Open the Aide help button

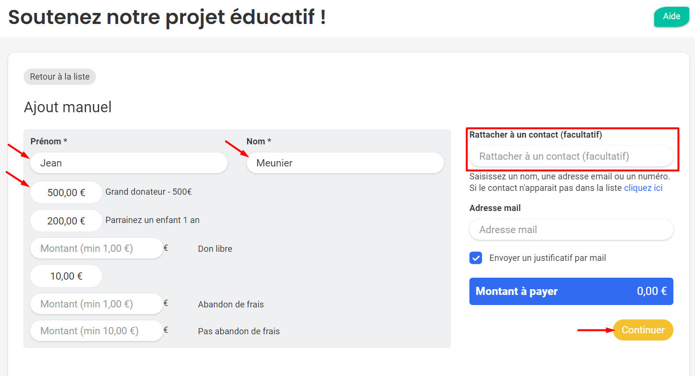click(x=671, y=17)
